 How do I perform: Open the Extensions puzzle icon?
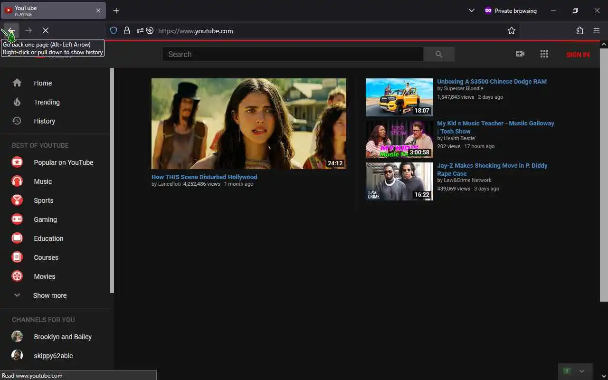579,30
